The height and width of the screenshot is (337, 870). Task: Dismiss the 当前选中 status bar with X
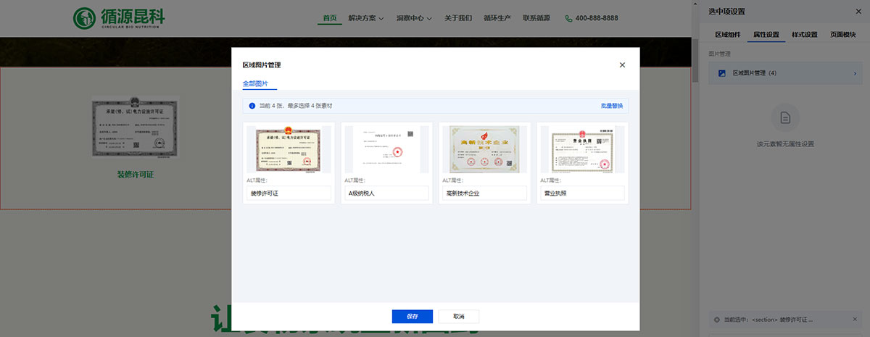click(854, 319)
